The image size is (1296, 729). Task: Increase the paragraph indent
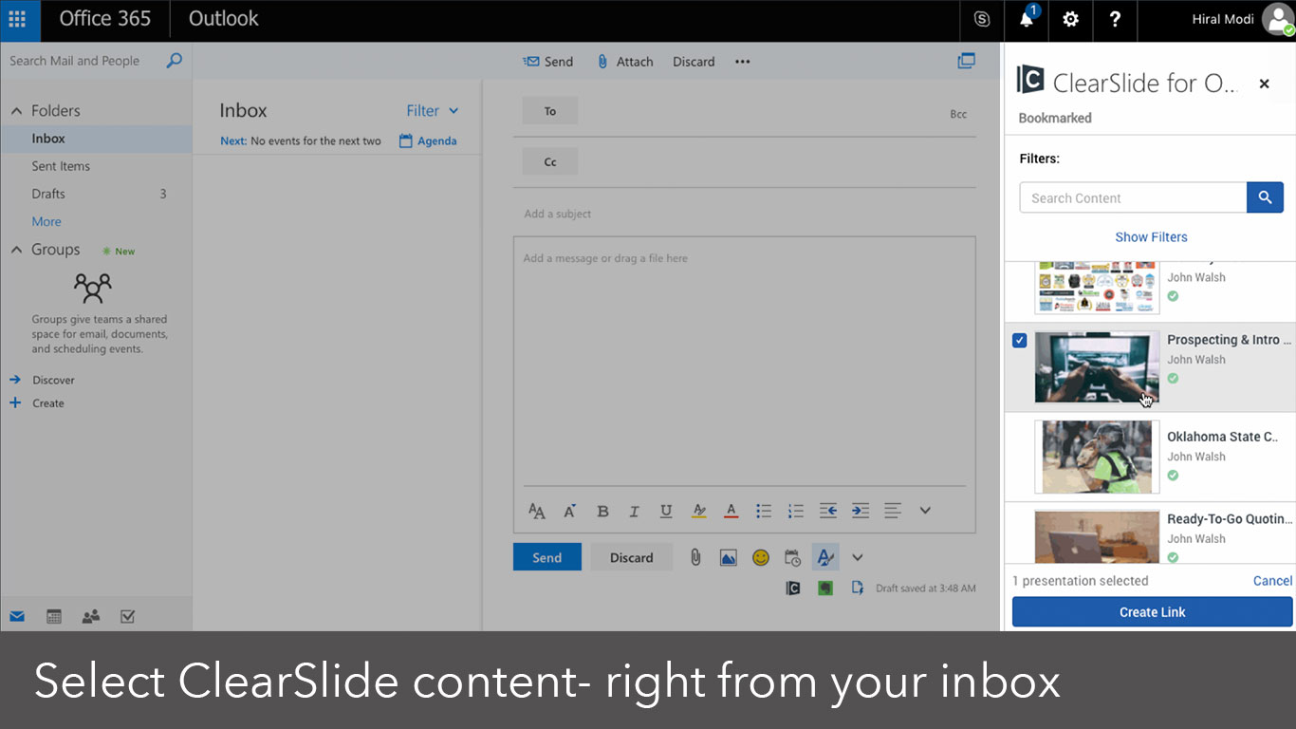pyautogui.click(x=861, y=511)
